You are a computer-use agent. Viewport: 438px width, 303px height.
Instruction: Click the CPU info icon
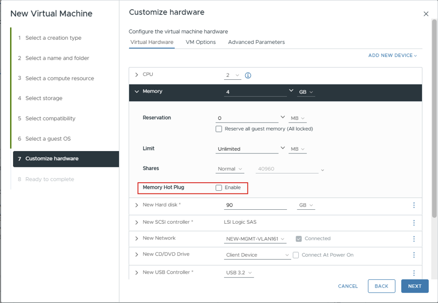(x=248, y=76)
